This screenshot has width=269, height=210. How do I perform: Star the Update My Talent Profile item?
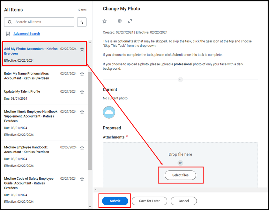(82, 92)
